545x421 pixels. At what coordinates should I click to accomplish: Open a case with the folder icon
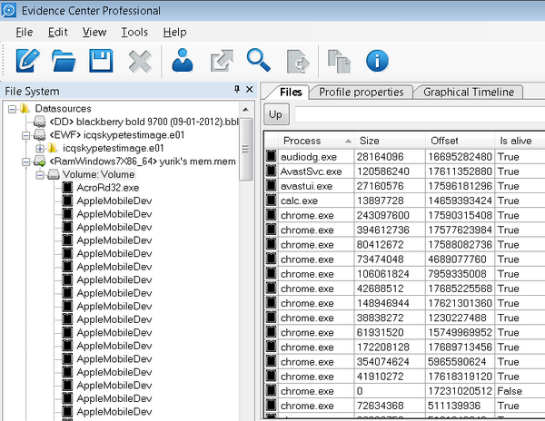pos(64,62)
